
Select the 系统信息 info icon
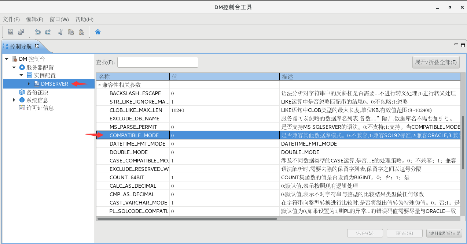pyautogui.click(x=22, y=100)
